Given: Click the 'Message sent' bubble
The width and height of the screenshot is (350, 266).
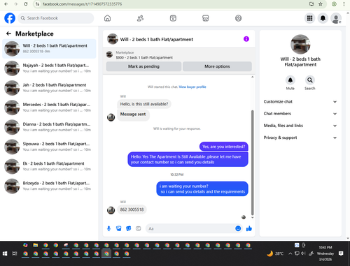Looking at the screenshot, I should point(133,114).
